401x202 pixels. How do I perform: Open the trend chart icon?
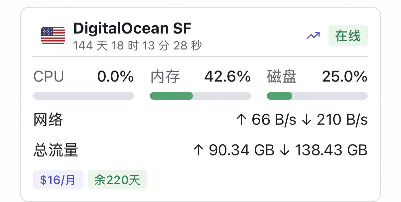(x=313, y=36)
